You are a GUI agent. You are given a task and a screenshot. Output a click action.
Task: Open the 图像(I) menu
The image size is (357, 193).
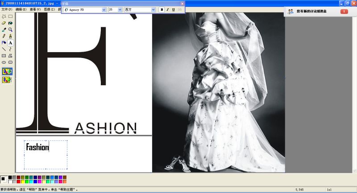pyautogui.click(x=49, y=9)
